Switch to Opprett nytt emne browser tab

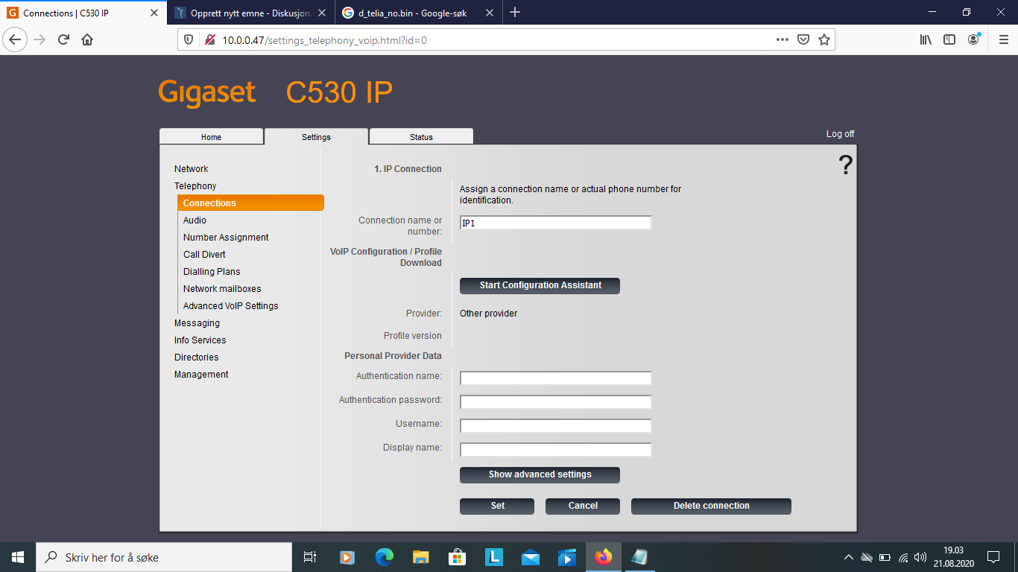coord(252,13)
